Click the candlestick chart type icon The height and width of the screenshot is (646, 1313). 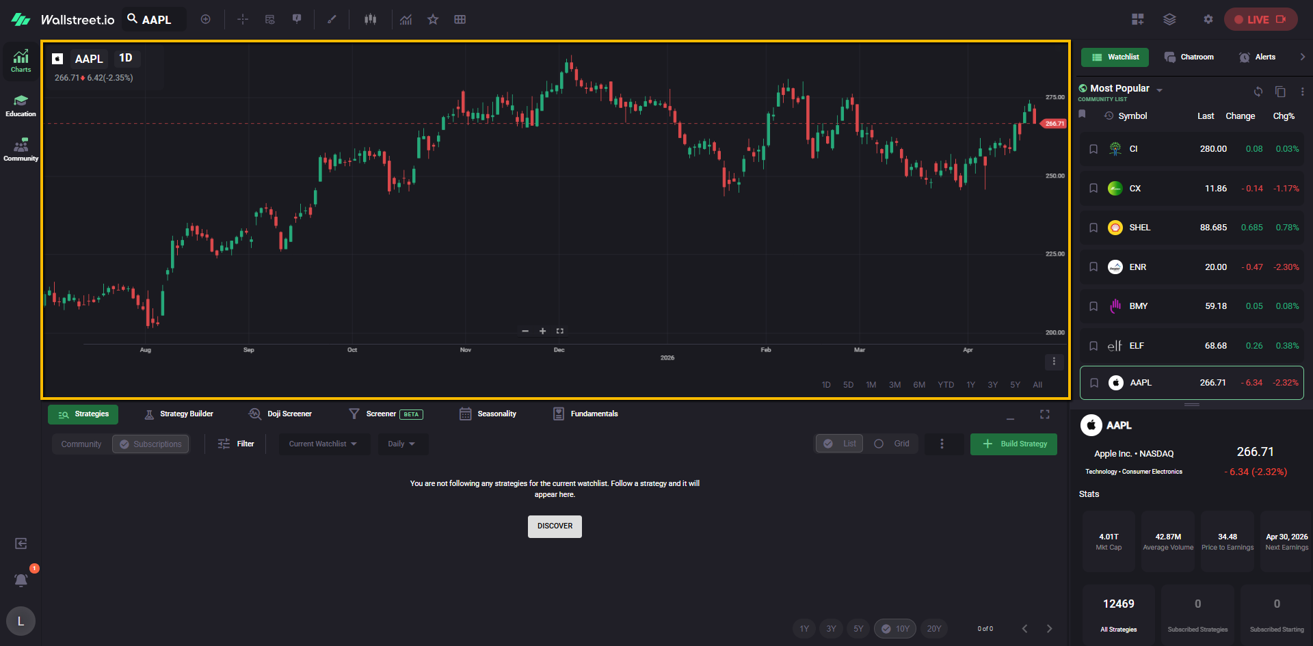[x=370, y=19]
